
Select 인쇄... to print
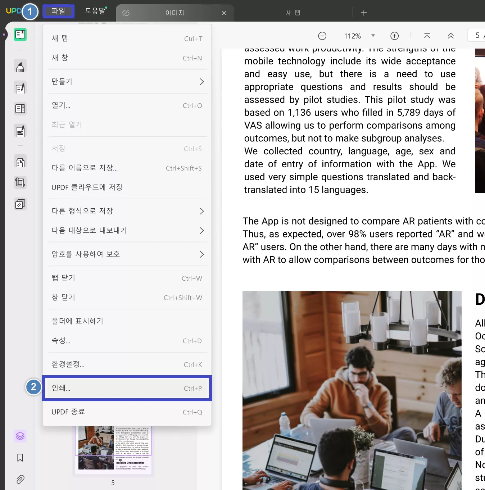click(x=127, y=388)
